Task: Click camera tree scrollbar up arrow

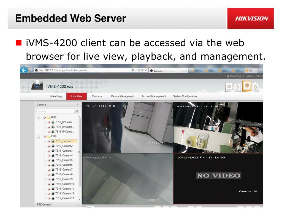Action: click(79, 116)
